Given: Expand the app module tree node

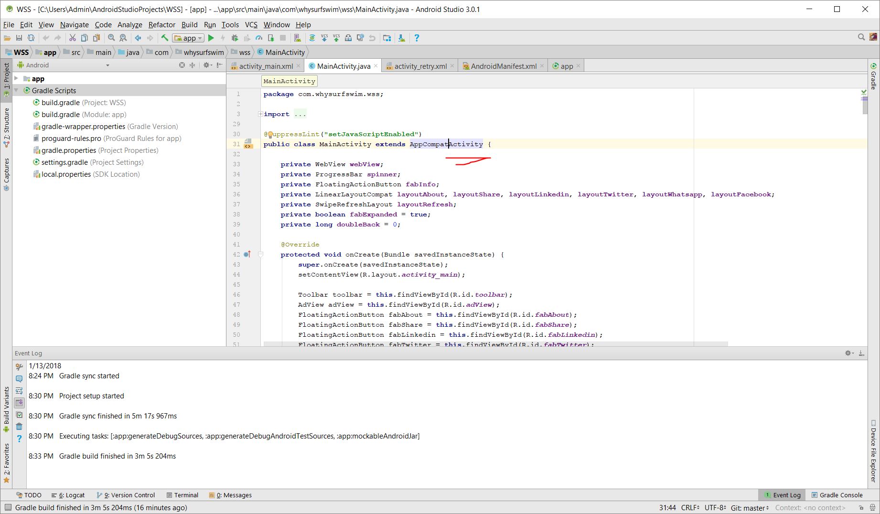Looking at the screenshot, I should coord(17,79).
